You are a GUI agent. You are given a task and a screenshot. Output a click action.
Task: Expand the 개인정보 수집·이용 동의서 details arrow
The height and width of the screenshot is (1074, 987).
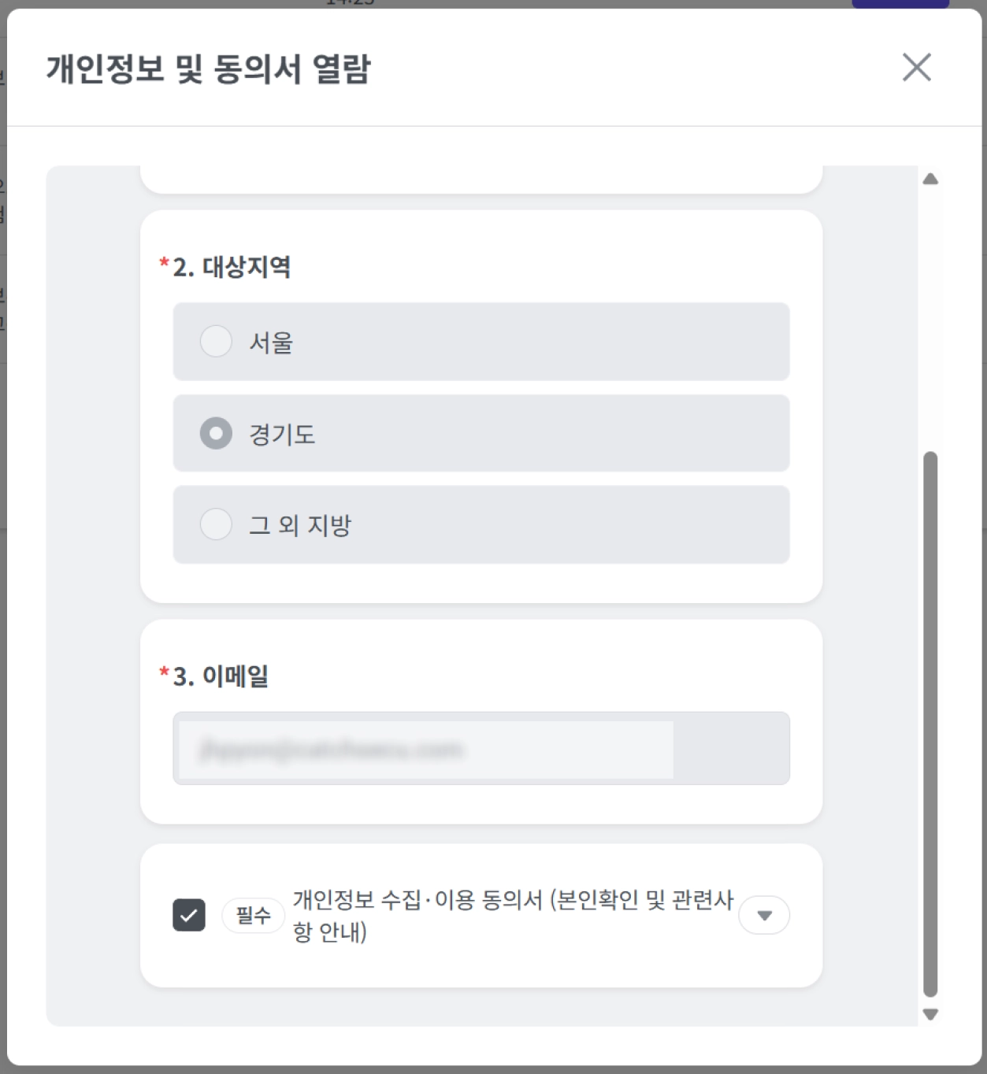tap(763, 915)
